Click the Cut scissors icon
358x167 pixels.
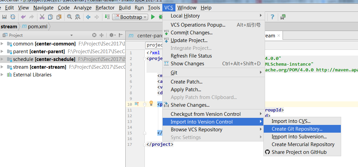coord(42,17)
